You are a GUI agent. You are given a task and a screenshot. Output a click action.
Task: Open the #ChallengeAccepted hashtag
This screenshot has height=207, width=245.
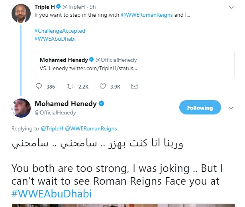coord(60,31)
